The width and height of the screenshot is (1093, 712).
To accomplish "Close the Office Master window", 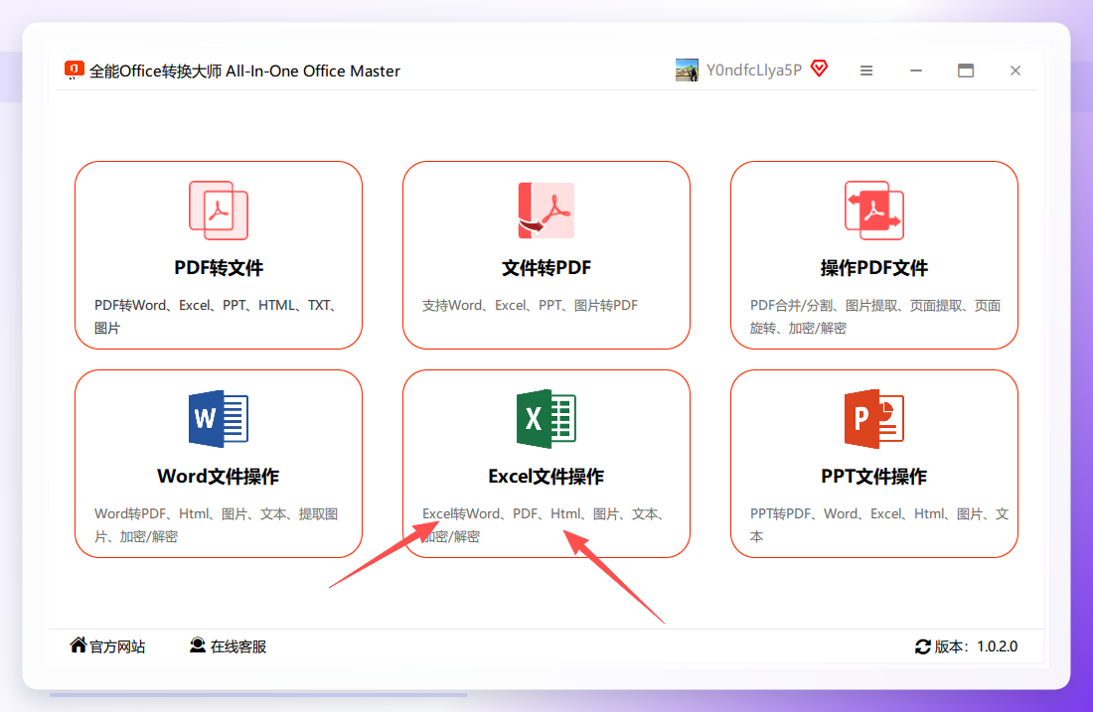I will pyautogui.click(x=1015, y=71).
